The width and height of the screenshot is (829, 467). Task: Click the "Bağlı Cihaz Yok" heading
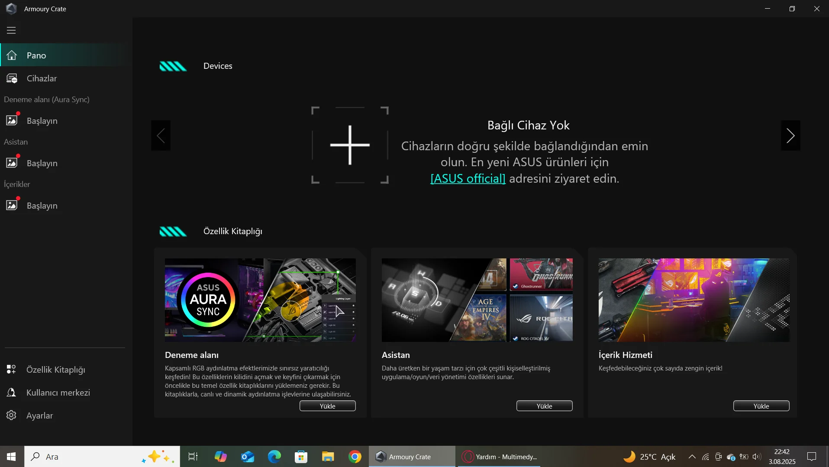(x=529, y=126)
